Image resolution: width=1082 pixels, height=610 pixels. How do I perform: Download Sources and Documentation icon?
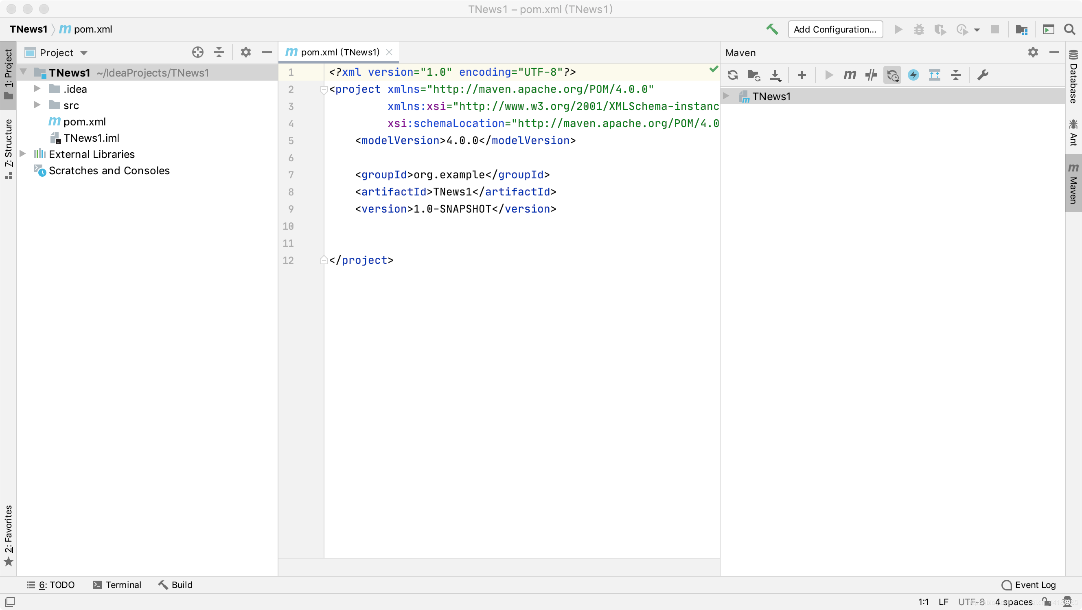(775, 75)
